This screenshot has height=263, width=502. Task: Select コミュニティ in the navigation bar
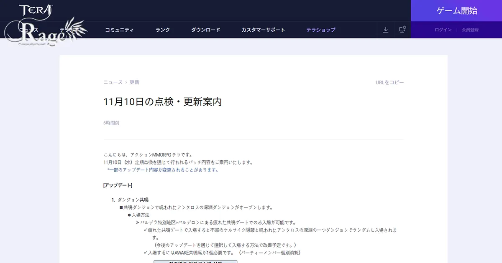pos(120,30)
